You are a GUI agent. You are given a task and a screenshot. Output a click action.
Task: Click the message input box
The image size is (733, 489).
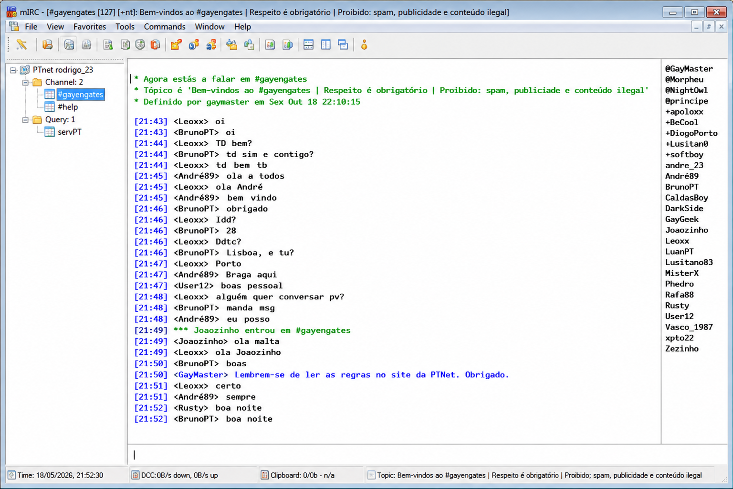(x=394, y=455)
